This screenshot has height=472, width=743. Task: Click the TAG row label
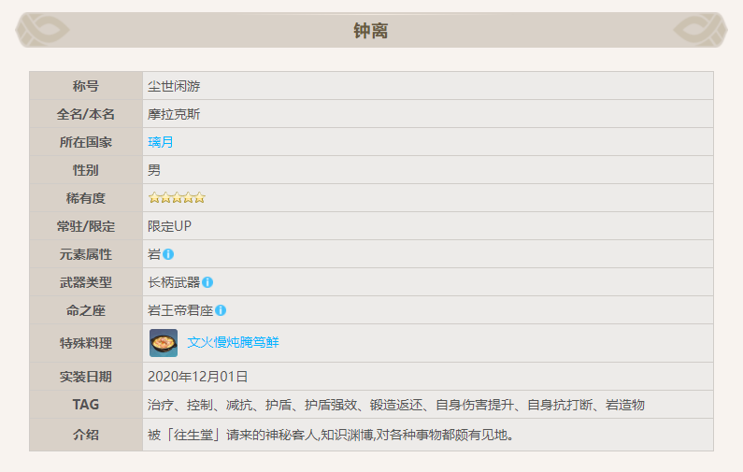point(86,405)
